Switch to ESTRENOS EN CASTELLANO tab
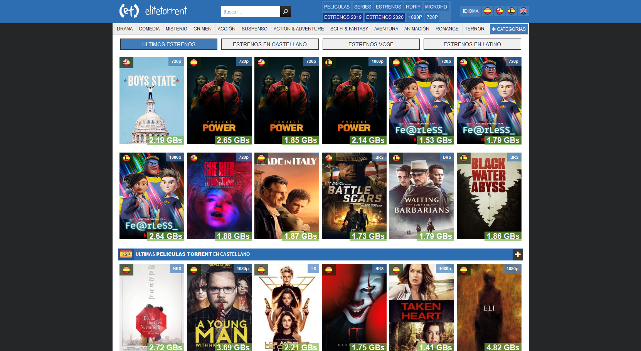 coord(270,44)
